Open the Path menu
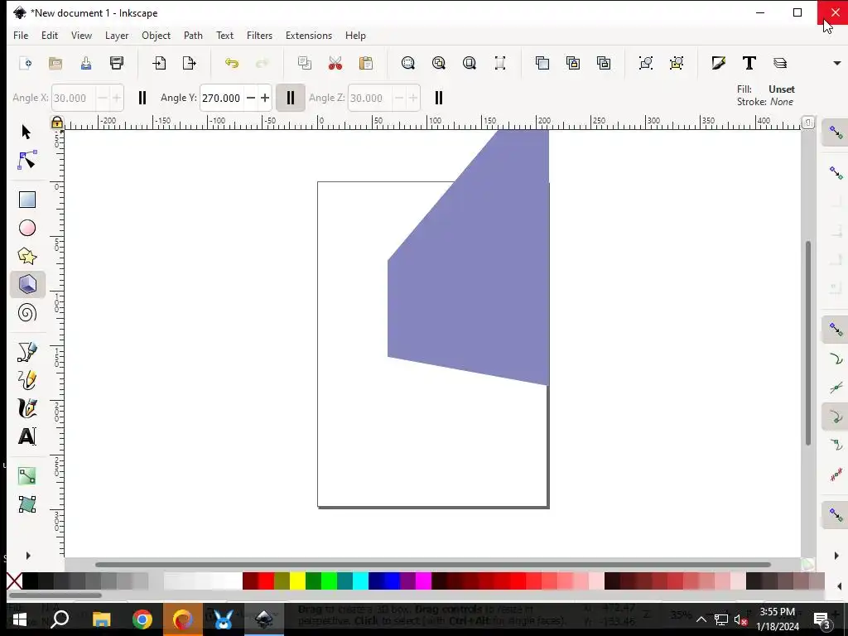This screenshot has width=848, height=636. (x=193, y=35)
